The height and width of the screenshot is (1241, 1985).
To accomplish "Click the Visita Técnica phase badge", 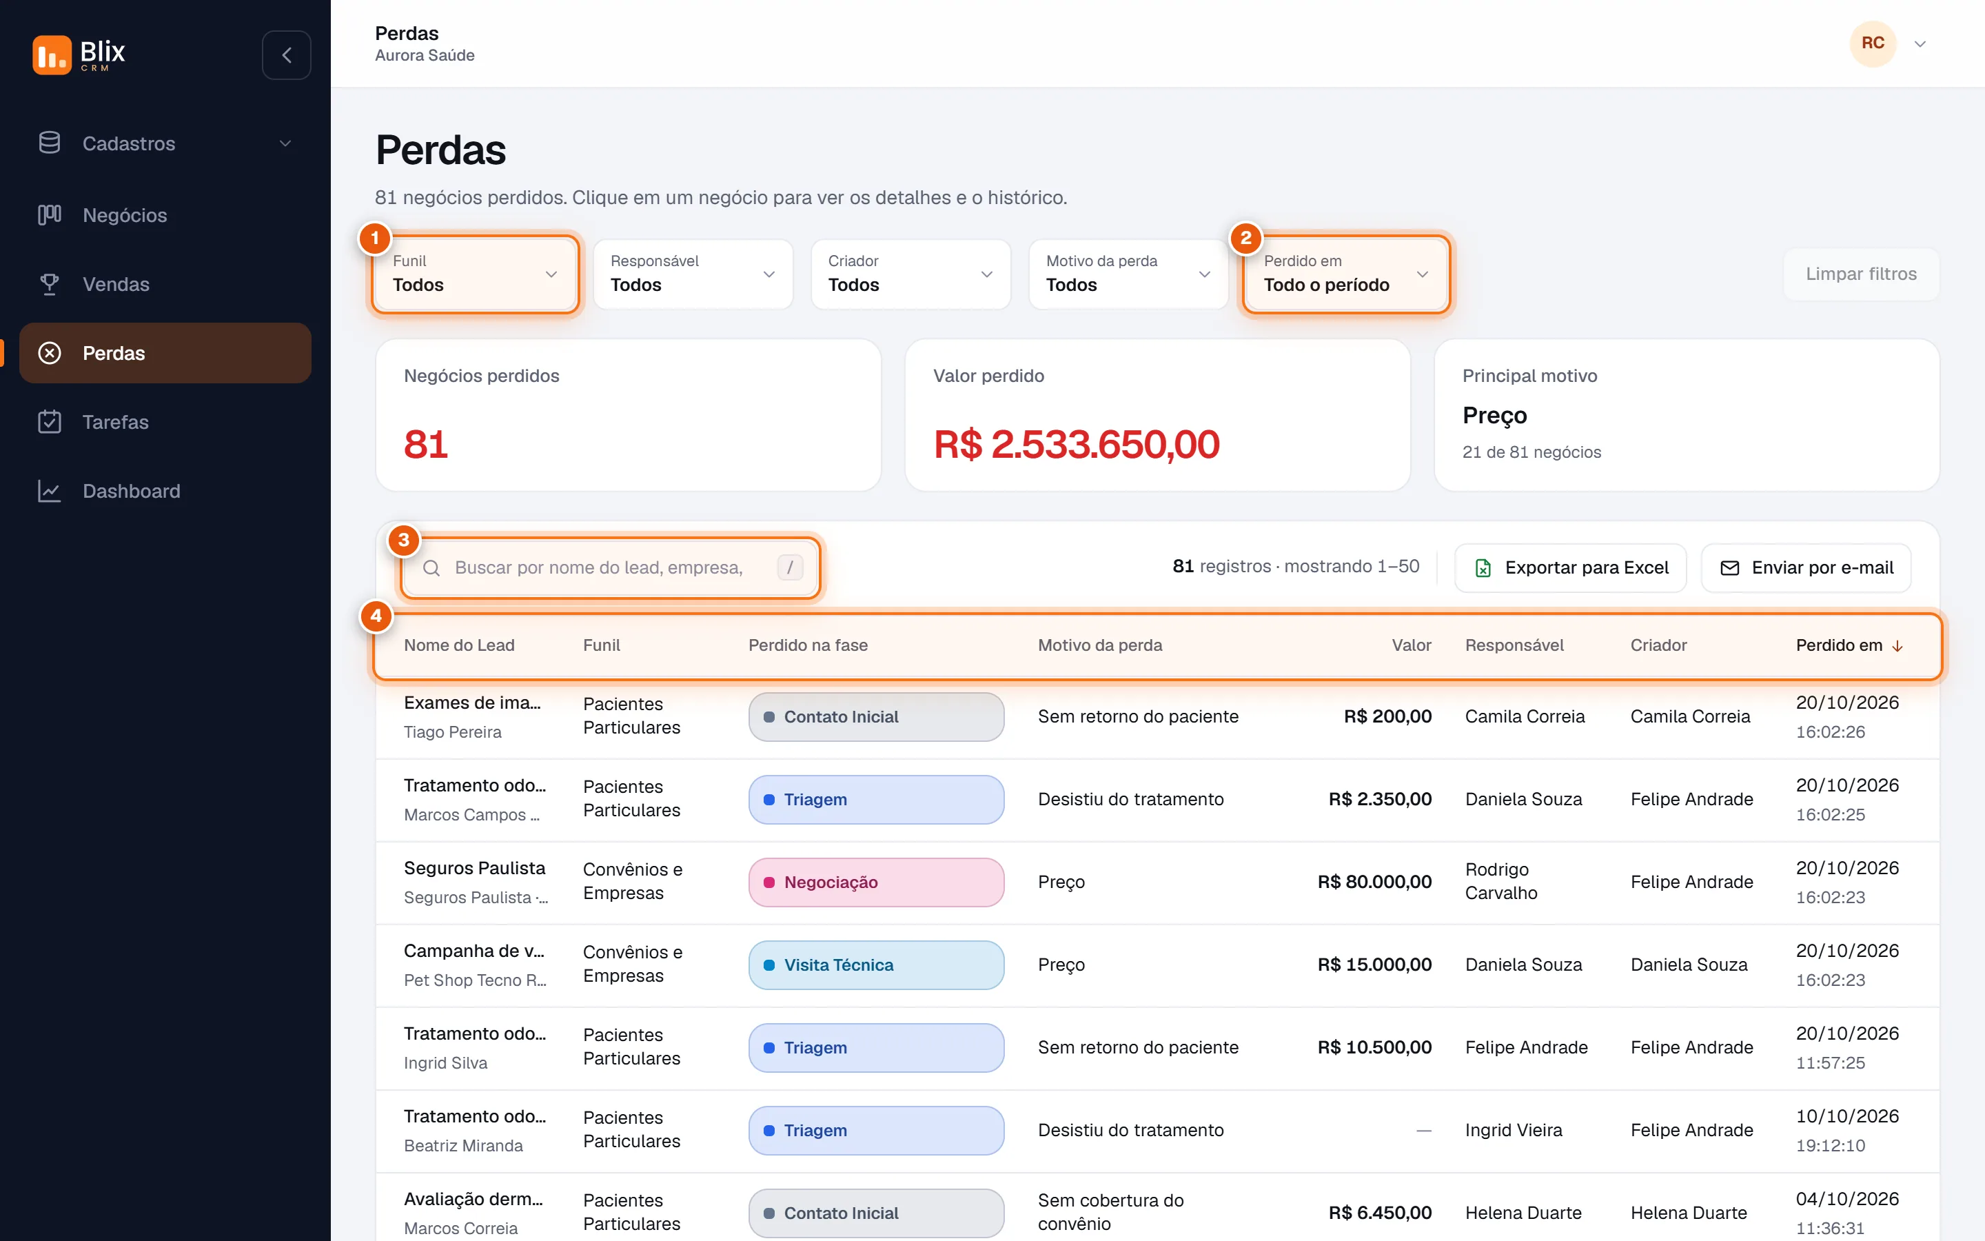I will tap(876, 965).
